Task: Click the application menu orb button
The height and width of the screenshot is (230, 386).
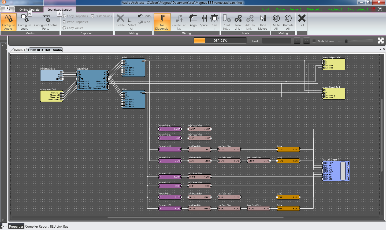Action: 3,2
